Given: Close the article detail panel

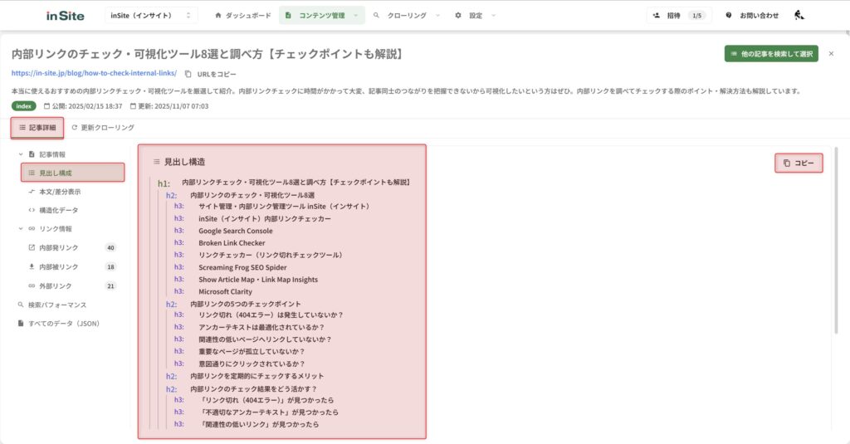Looking at the screenshot, I should pos(831,54).
